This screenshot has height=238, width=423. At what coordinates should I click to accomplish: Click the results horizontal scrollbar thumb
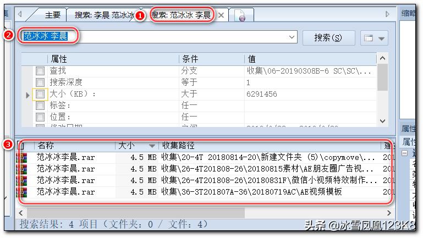(x=136, y=213)
